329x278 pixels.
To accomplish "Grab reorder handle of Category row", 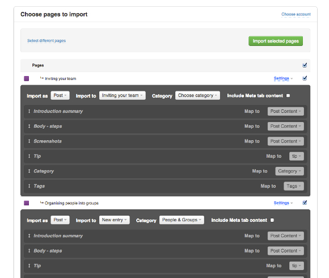I will pyautogui.click(x=29, y=171).
